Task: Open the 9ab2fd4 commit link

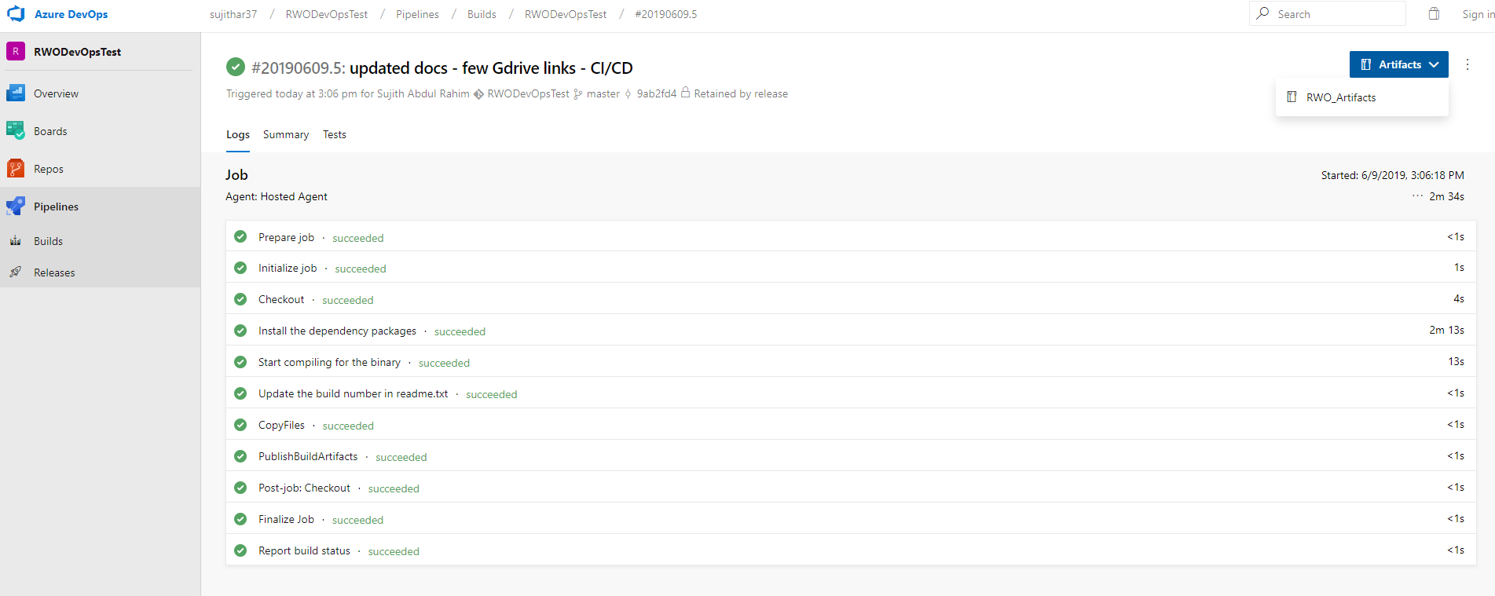Action: click(657, 93)
